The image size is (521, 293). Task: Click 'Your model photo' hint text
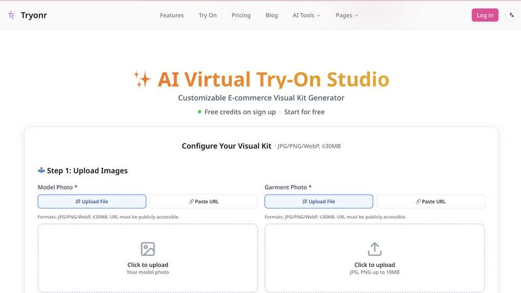pos(148,272)
